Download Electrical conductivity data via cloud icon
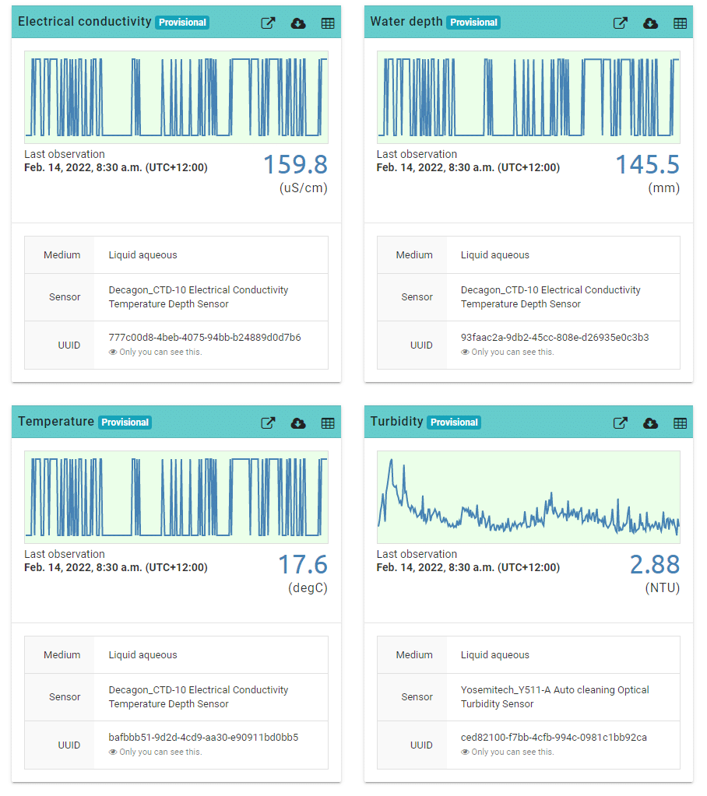 [x=298, y=23]
